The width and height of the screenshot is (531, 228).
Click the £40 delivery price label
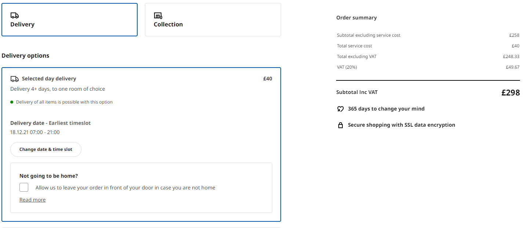coord(268,78)
